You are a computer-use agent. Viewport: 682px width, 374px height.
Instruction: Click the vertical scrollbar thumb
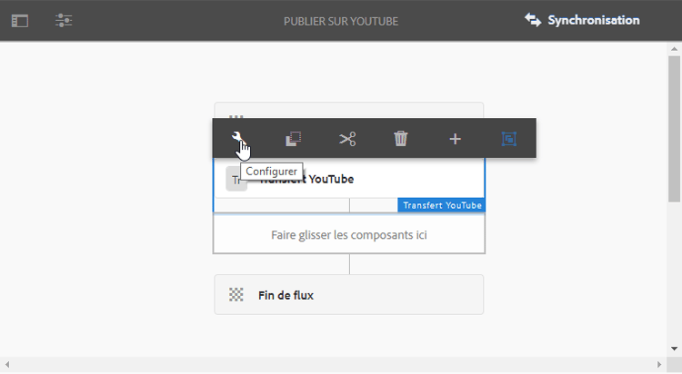click(x=674, y=129)
